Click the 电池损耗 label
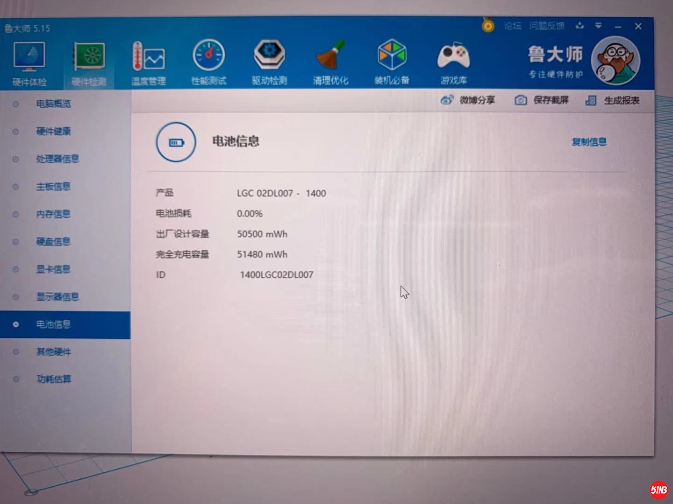 [173, 213]
